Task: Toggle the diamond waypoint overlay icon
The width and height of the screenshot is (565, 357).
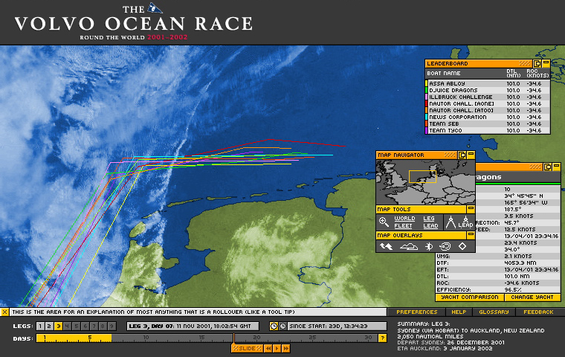Action: pos(462,246)
